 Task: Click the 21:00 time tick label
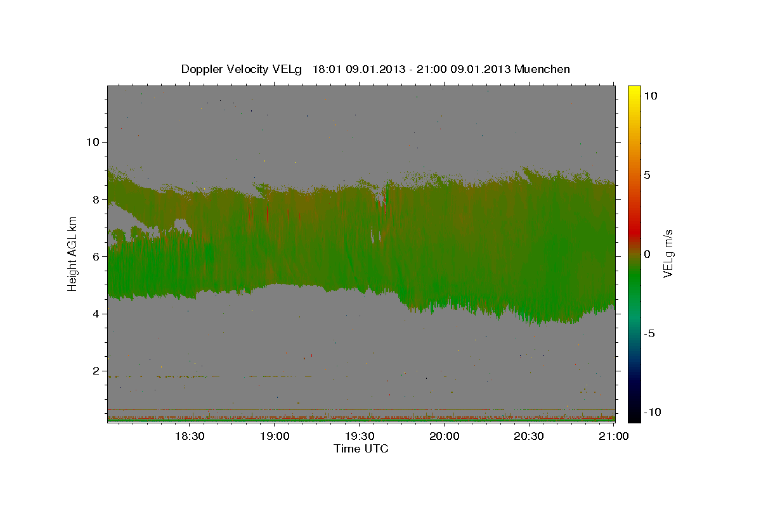pyautogui.click(x=614, y=436)
